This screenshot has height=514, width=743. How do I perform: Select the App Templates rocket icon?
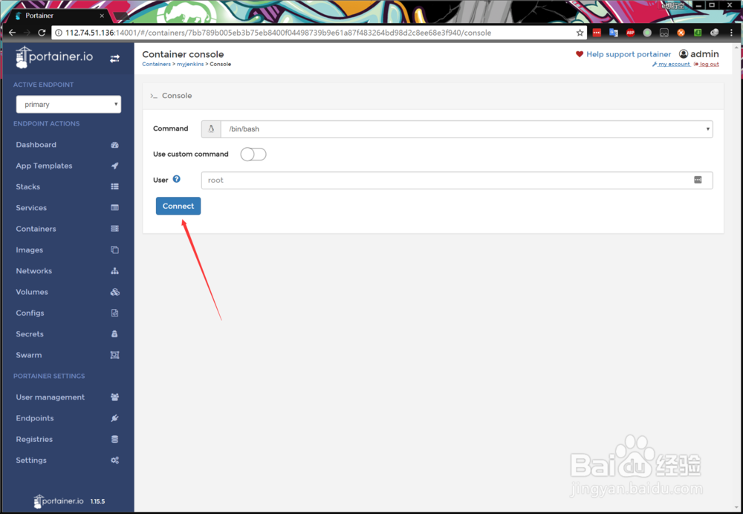click(115, 165)
